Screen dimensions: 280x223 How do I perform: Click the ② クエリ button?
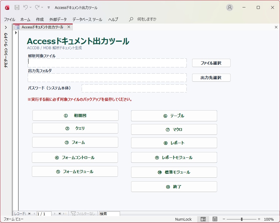tap(75, 128)
